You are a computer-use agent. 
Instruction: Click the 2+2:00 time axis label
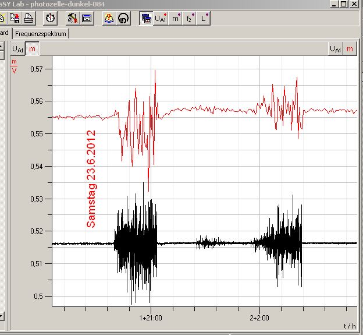point(259,318)
